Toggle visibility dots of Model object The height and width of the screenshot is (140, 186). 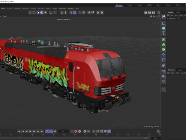click(x=180, y=19)
